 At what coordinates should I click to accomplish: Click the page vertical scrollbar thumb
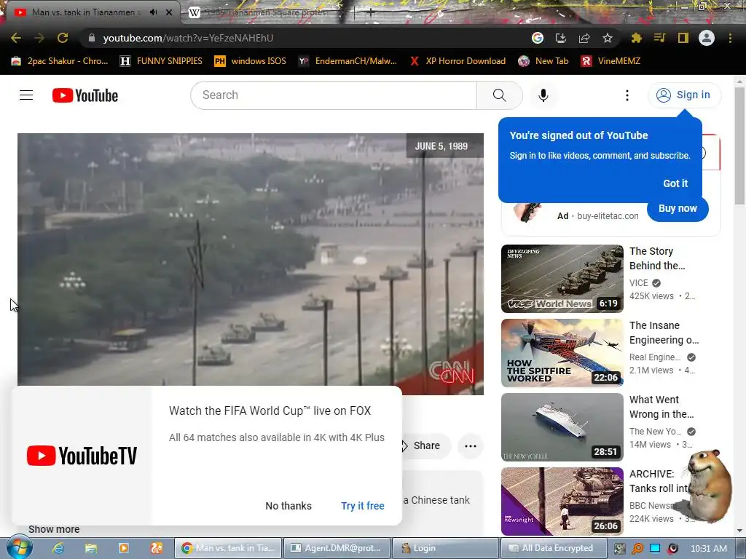tap(739, 145)
